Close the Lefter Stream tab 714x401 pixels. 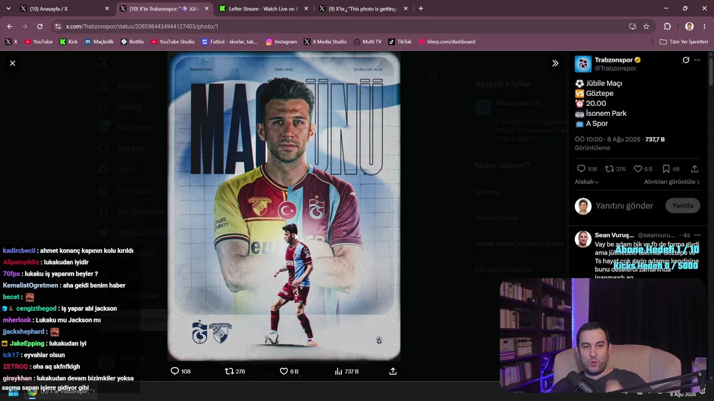(x=306, y=9)
